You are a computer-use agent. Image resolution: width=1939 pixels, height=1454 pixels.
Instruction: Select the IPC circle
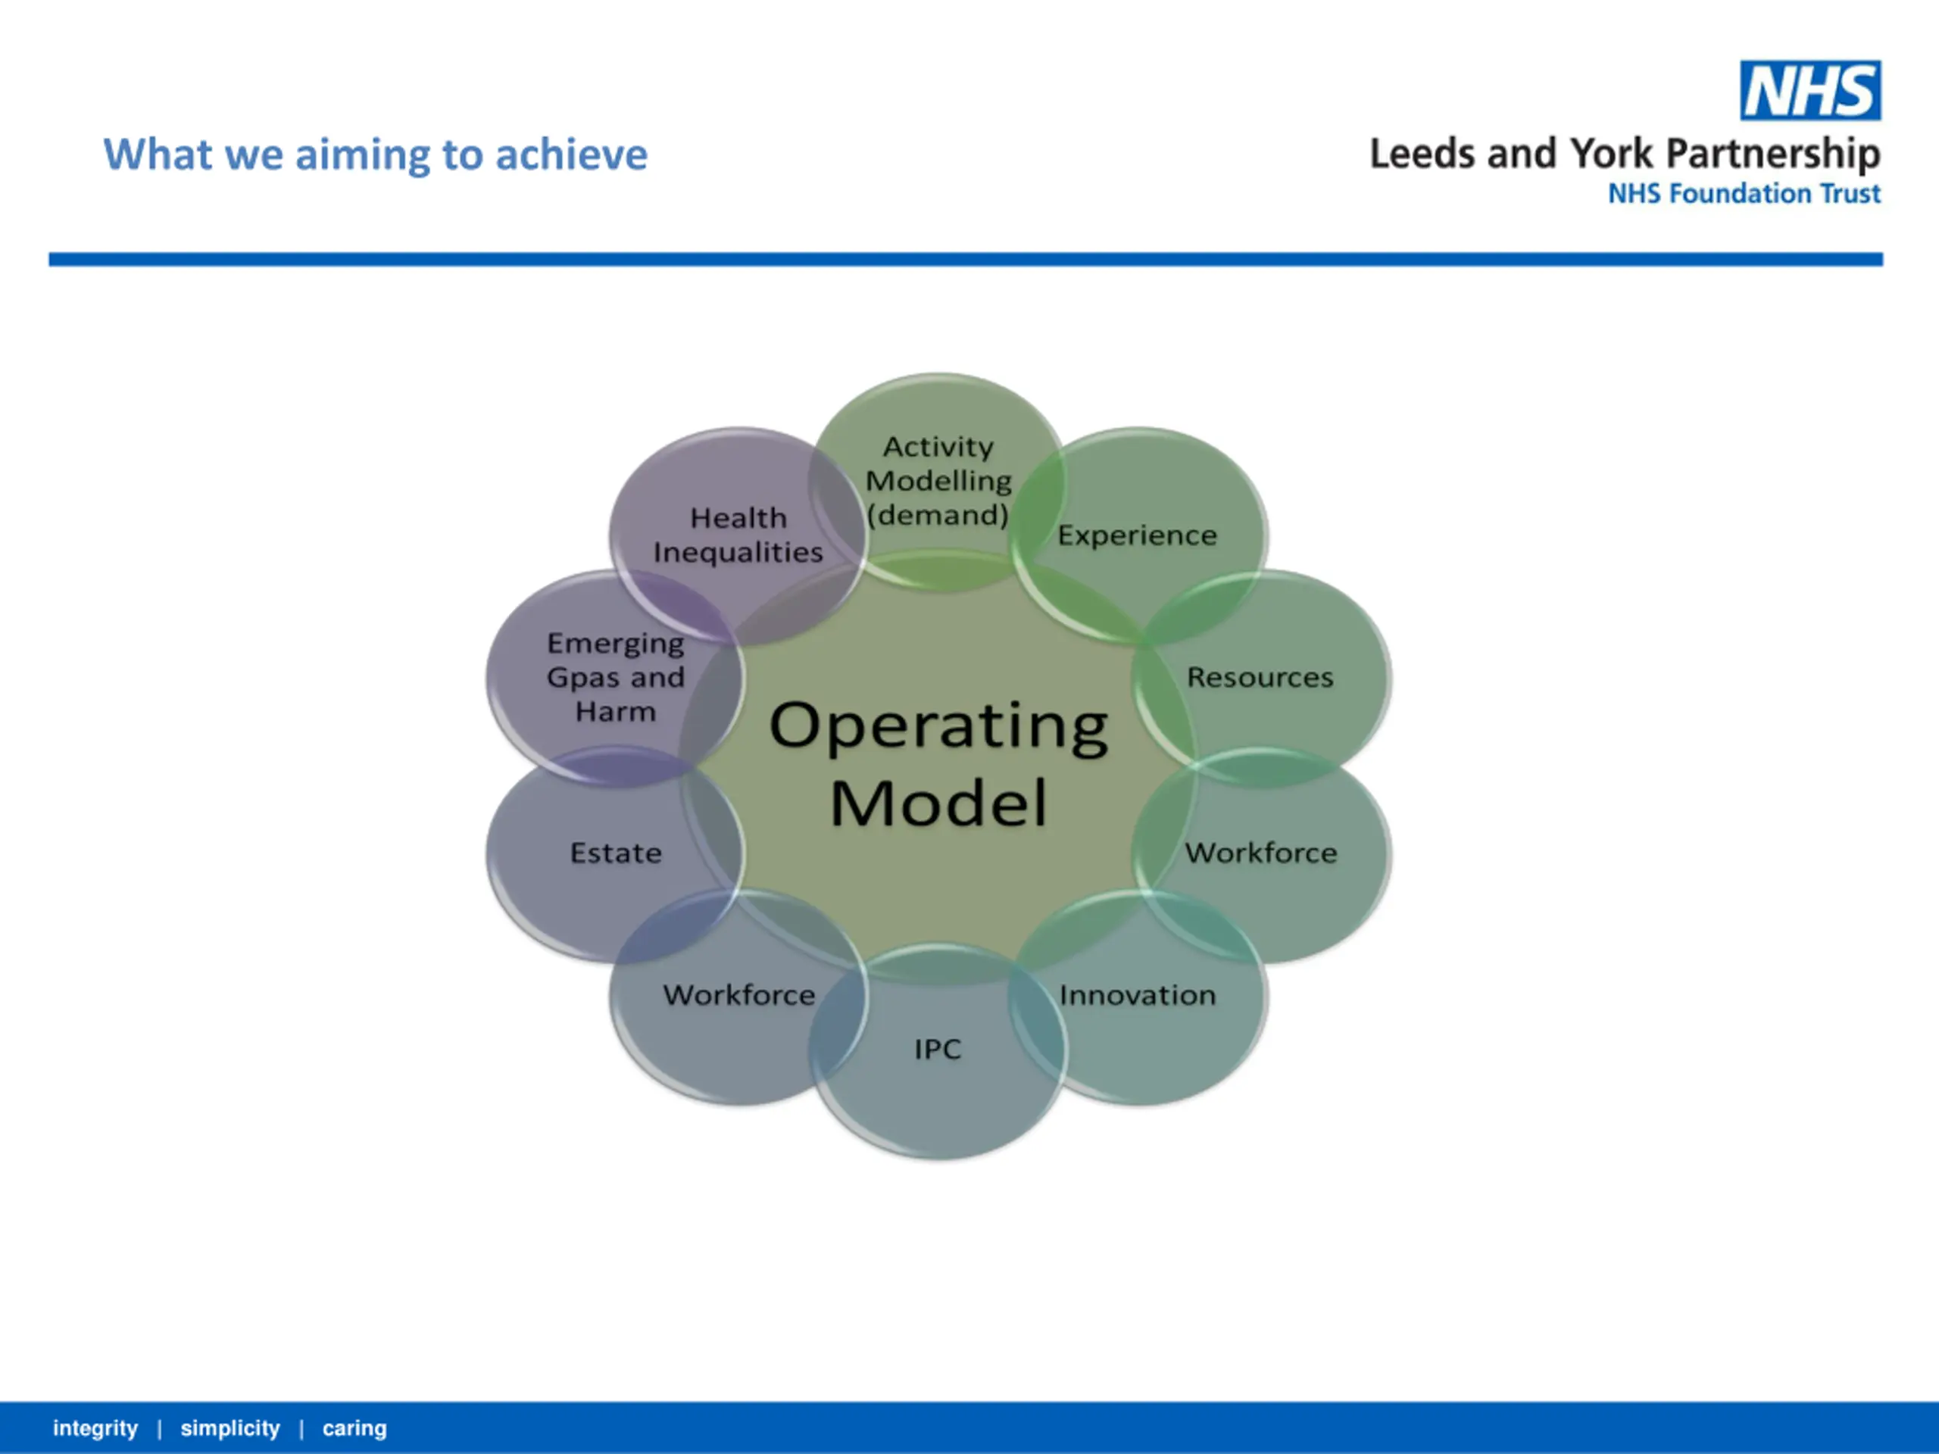click(938, 1051)
